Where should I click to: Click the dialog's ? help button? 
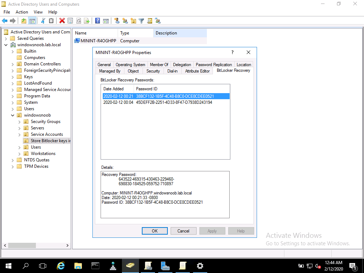pos(232,53)
